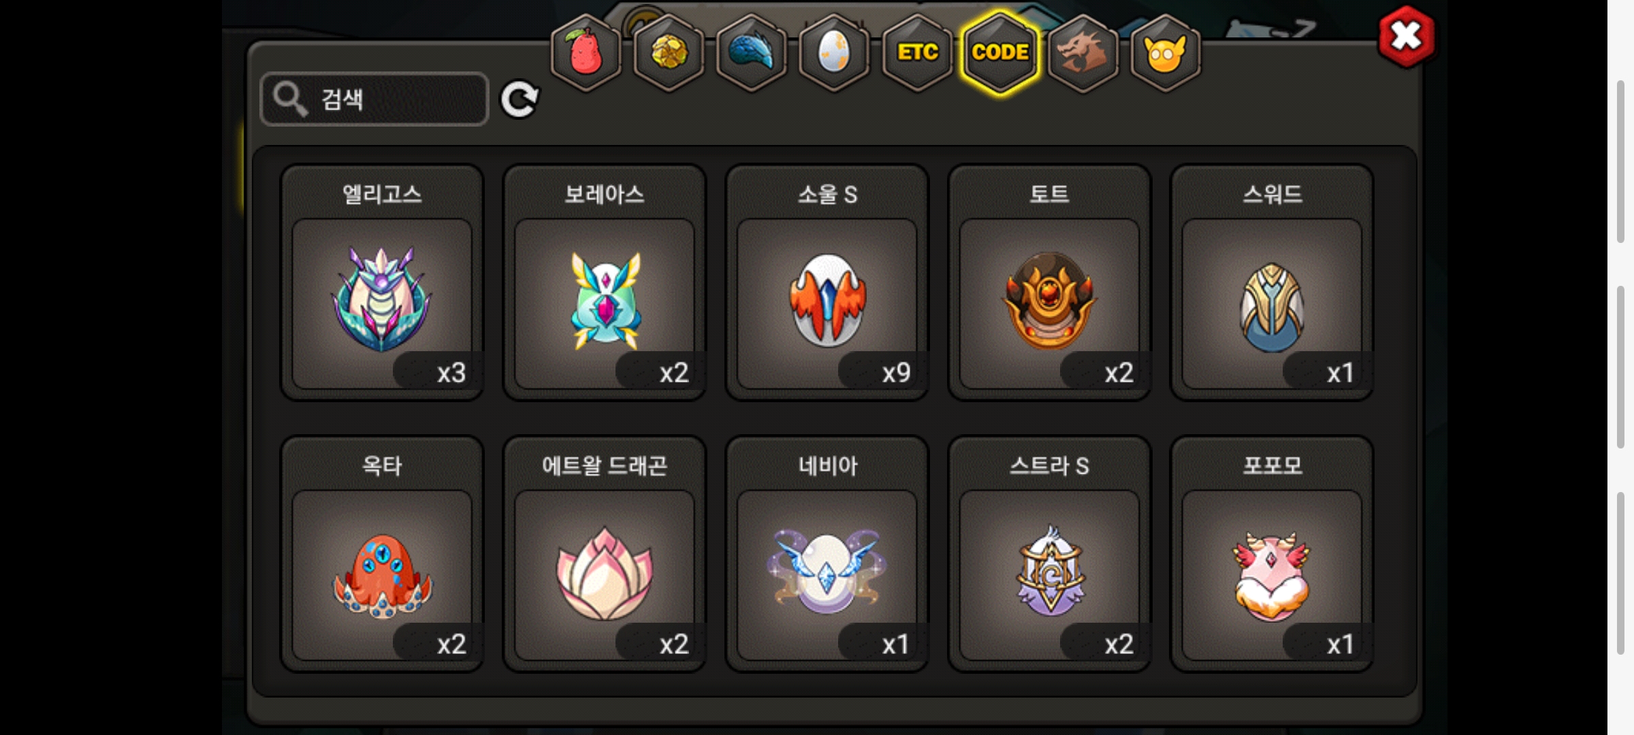
Task: Choose the 포포모 pink egg
Action: tap(1272, 554)
